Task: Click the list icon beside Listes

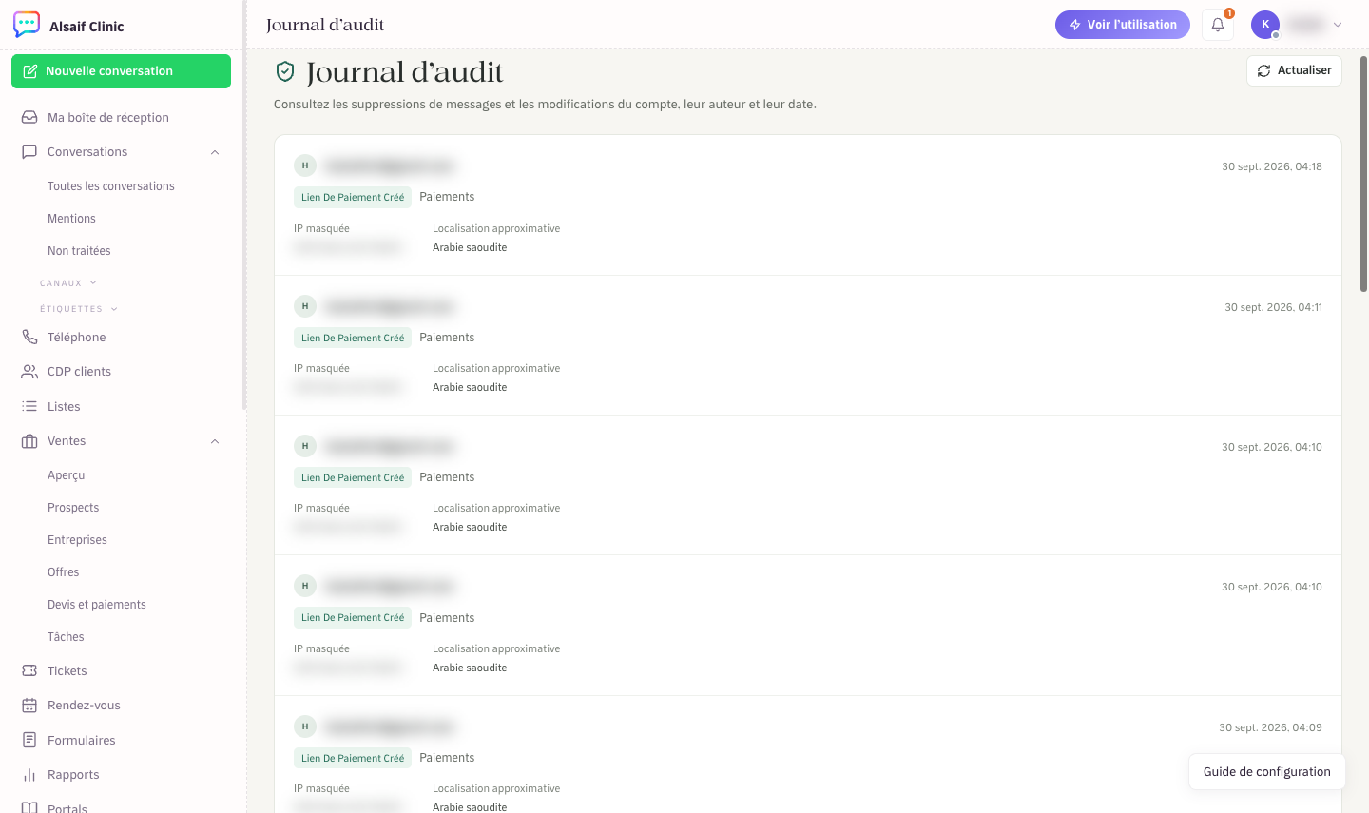Action: click(x=29, y=406)
